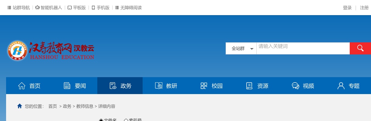Open the 政务 navigation tab
The width and height of the screenshot is (371, 121).
tap(120, 86)
